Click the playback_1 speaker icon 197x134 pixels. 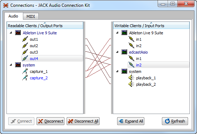131,78
